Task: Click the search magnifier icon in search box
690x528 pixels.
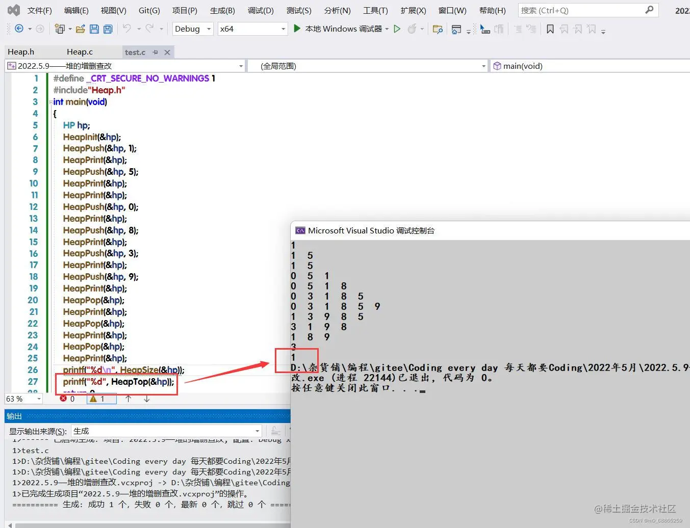Action: [x=649, y=10]
